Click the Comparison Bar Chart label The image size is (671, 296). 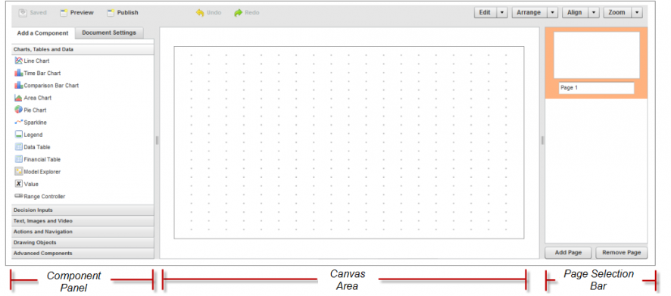(x=51, y=86)
